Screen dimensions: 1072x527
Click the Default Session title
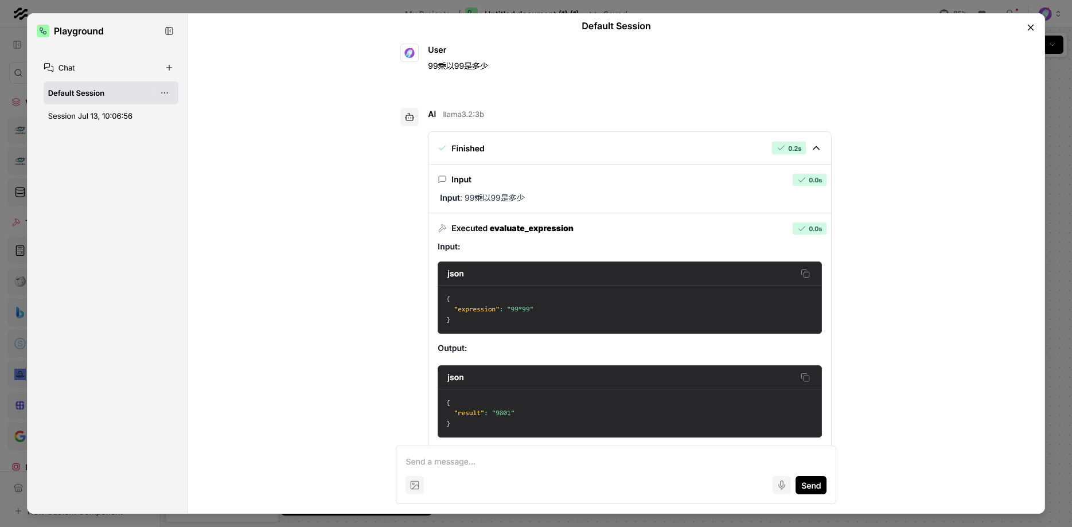pyautogui.click(x=616, y=26)
